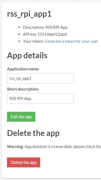101x180 pixels.
Task: Click the App details section heading
Action: 27,55
